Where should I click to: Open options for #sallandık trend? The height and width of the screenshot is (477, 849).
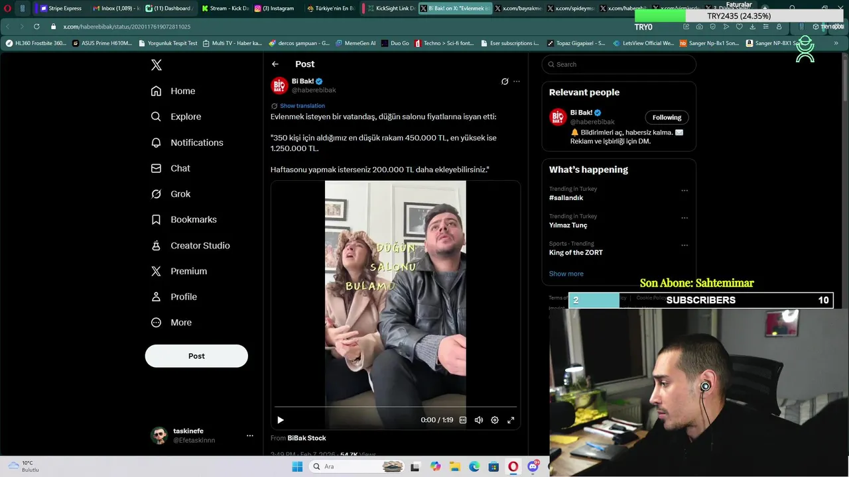point(685,191)
